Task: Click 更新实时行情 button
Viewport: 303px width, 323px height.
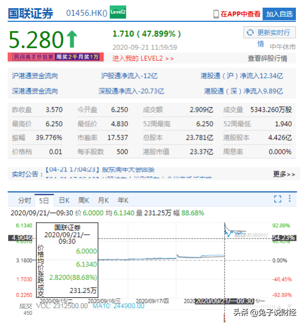Action: point(270,32)
